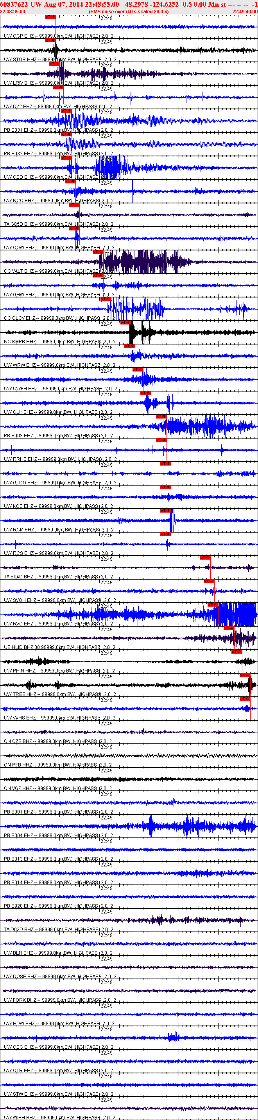The height and width of the screenshot is (1120, 258).
Task: Click the red pick marker on NC.KMPB trace
Action: tap(125, 322)
